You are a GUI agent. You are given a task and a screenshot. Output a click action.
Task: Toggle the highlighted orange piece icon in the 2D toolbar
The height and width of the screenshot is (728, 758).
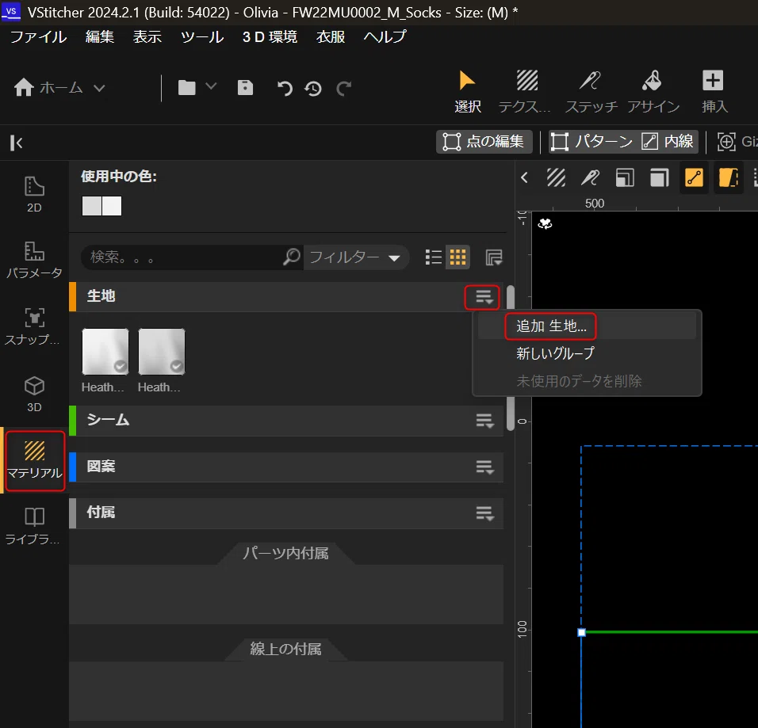[728, 177]
